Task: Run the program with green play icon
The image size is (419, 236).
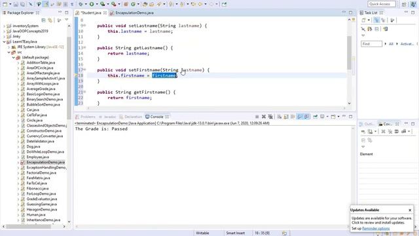Action: click(92, 5)
